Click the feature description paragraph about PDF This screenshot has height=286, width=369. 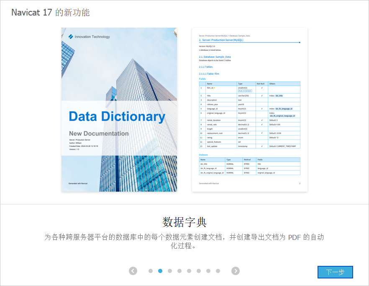[184, 242]
